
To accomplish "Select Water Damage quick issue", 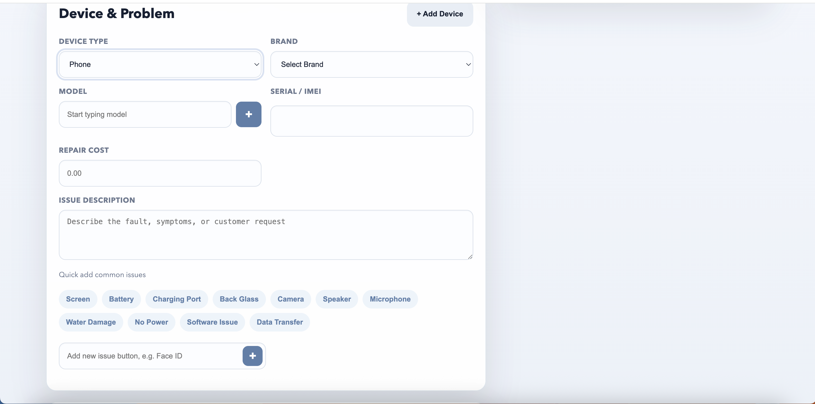I will click(x=91, y=322).
